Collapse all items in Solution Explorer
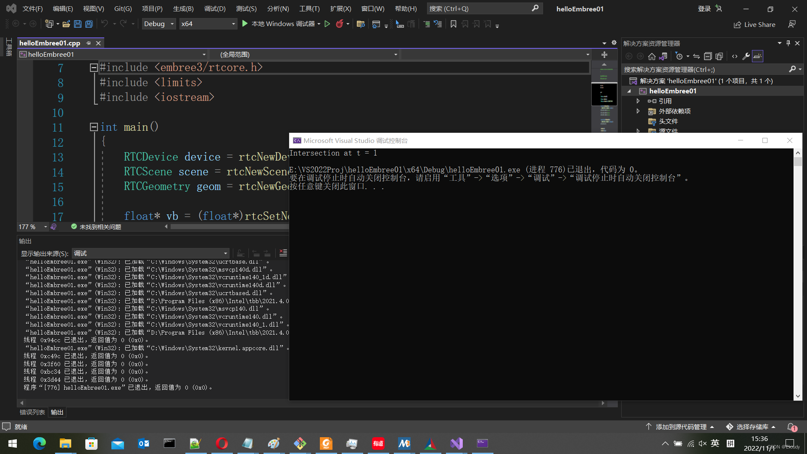 [708, 56]
